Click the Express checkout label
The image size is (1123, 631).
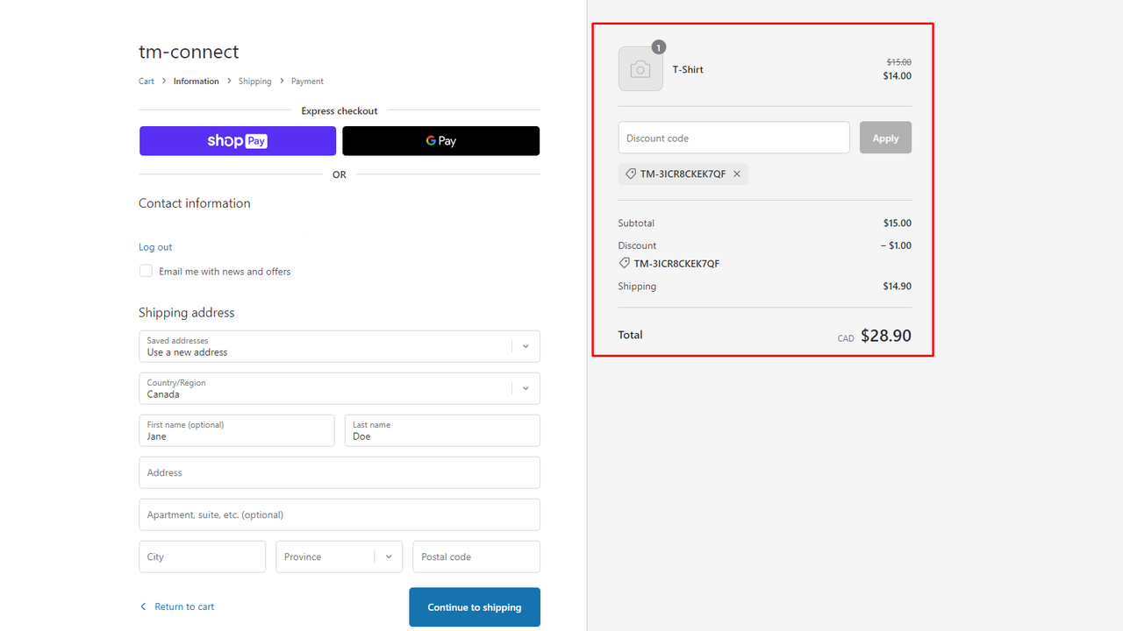pos(340,111)
